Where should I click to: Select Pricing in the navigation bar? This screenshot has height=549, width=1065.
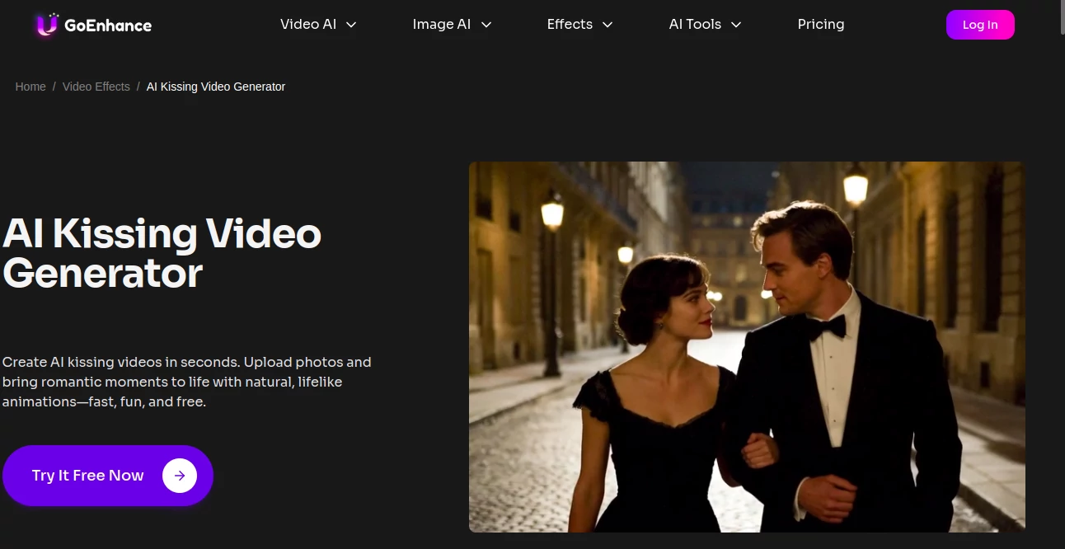[x=820, y=25]
